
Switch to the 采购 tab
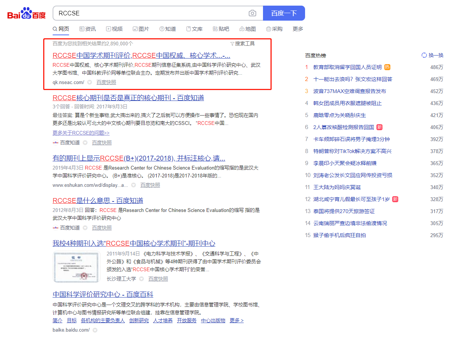(x=274, y=29)
